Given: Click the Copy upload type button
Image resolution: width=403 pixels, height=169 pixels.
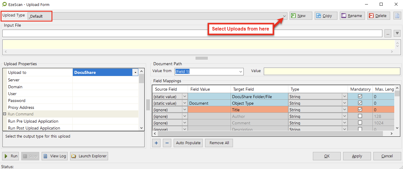Looking at the screenshot, I should click(326, 16).
